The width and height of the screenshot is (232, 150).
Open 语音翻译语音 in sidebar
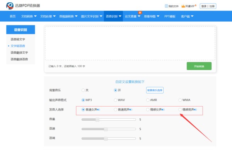coord(19,59)
